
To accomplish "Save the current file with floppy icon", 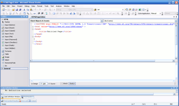I will coord(17,10).
